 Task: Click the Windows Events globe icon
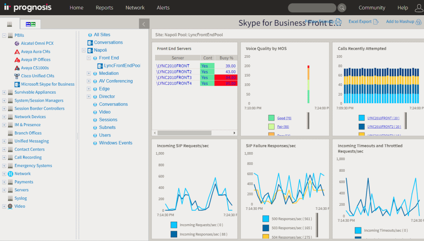(95, 143)
